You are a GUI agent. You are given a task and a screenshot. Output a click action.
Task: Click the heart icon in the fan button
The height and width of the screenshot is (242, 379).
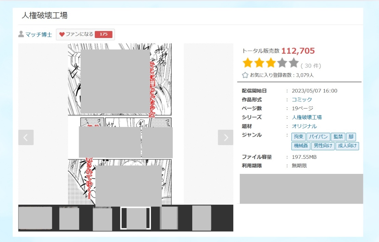tap(62, 34)
